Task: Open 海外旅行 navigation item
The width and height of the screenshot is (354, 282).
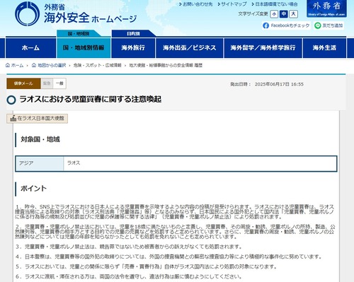Action: pyautogui.click(x=133, y=48)
